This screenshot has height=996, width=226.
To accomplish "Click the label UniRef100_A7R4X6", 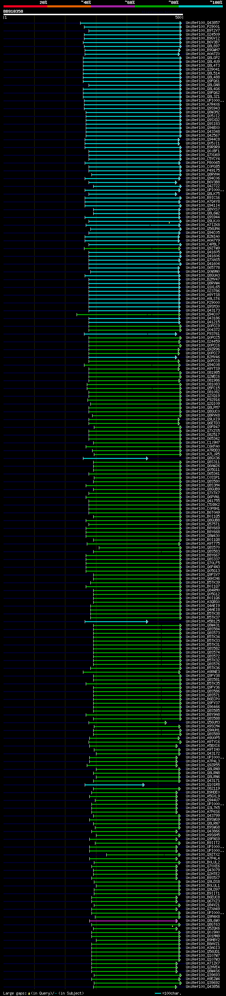I will 202,104.
